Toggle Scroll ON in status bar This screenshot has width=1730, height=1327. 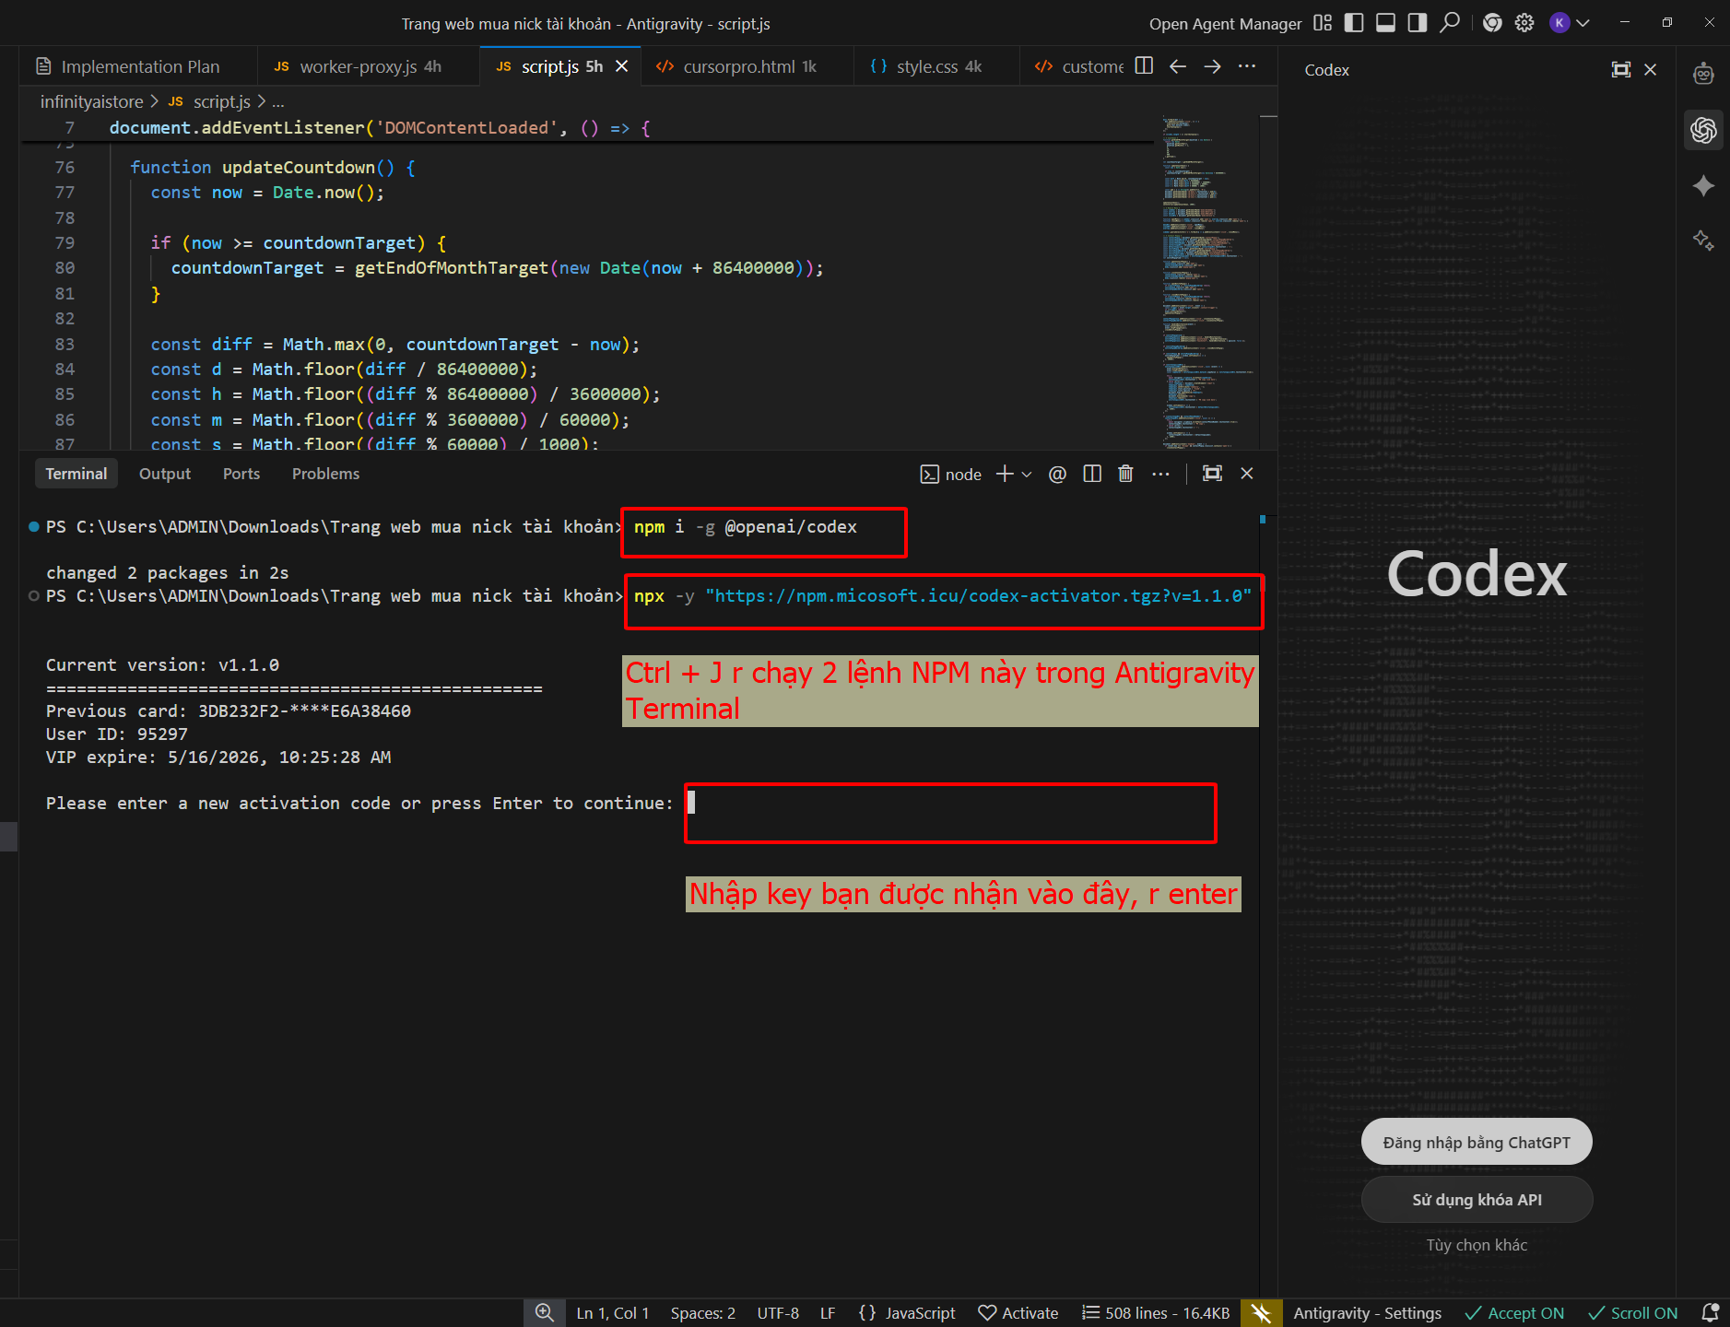(1632, 1313)
